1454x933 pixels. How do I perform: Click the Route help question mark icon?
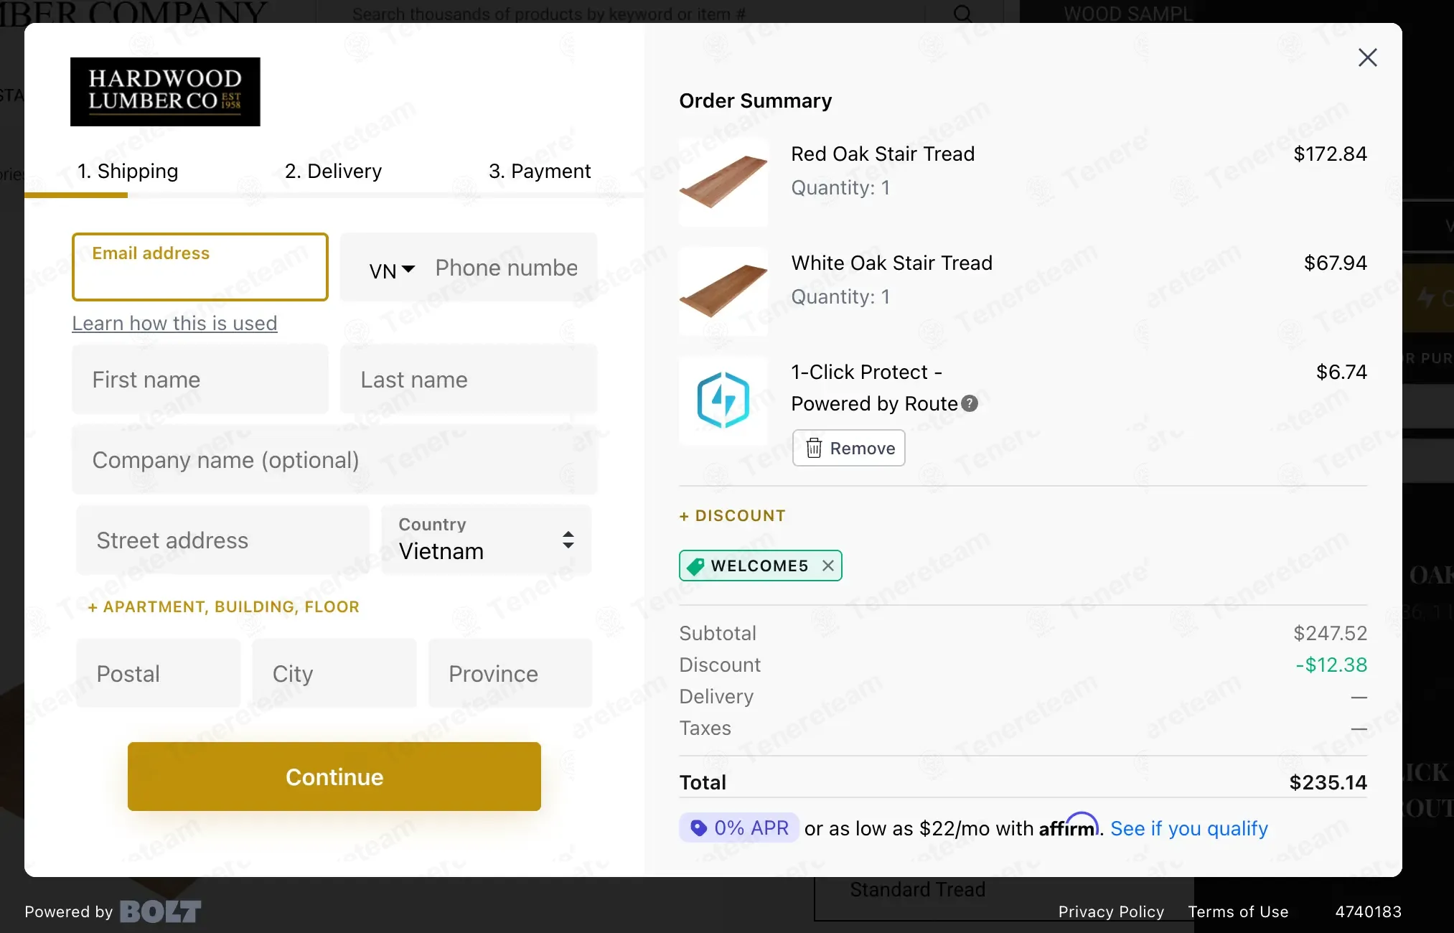click(970, 403)
